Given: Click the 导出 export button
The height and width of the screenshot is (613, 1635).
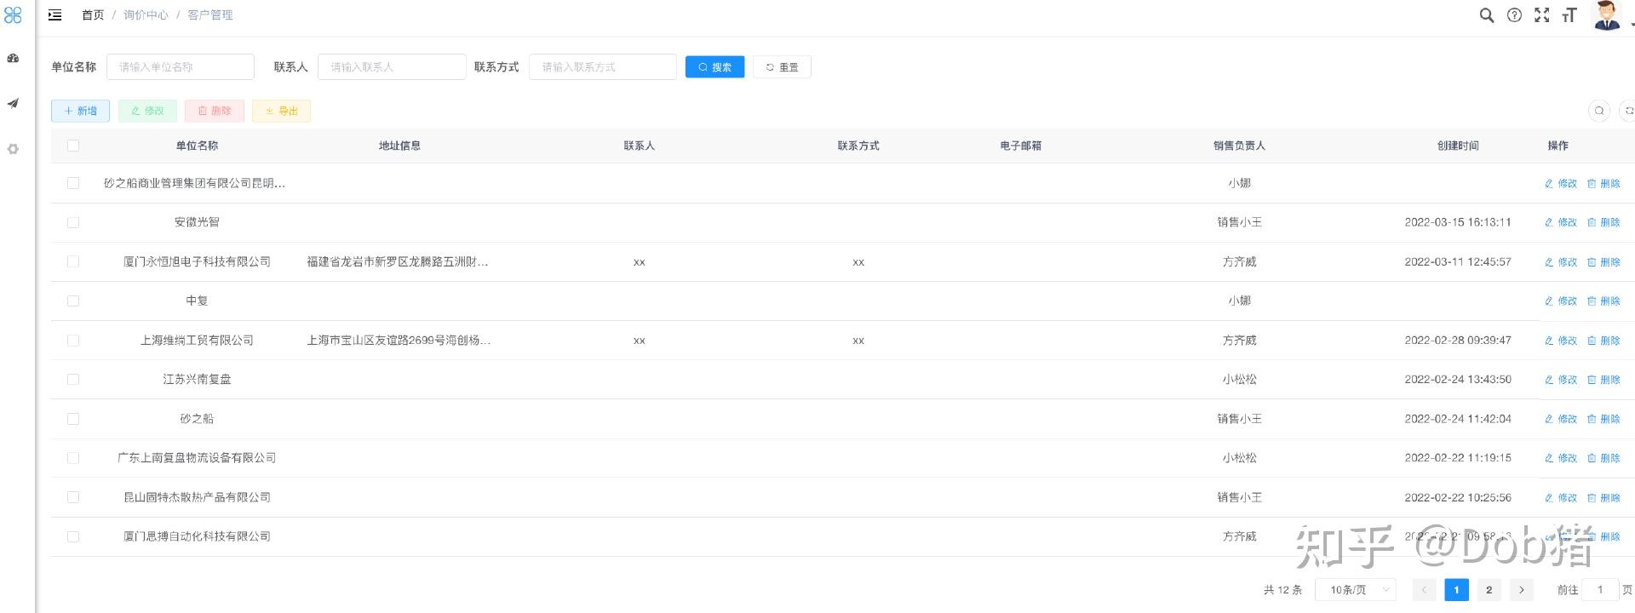Looking at the screenshot, I should coord(281,111).
